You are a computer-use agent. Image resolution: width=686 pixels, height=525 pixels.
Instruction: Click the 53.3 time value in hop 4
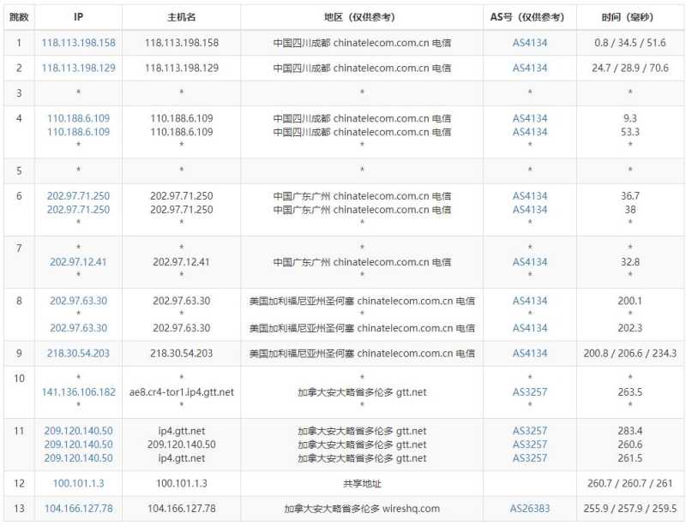pyautogui.click(x=630, y=132)
